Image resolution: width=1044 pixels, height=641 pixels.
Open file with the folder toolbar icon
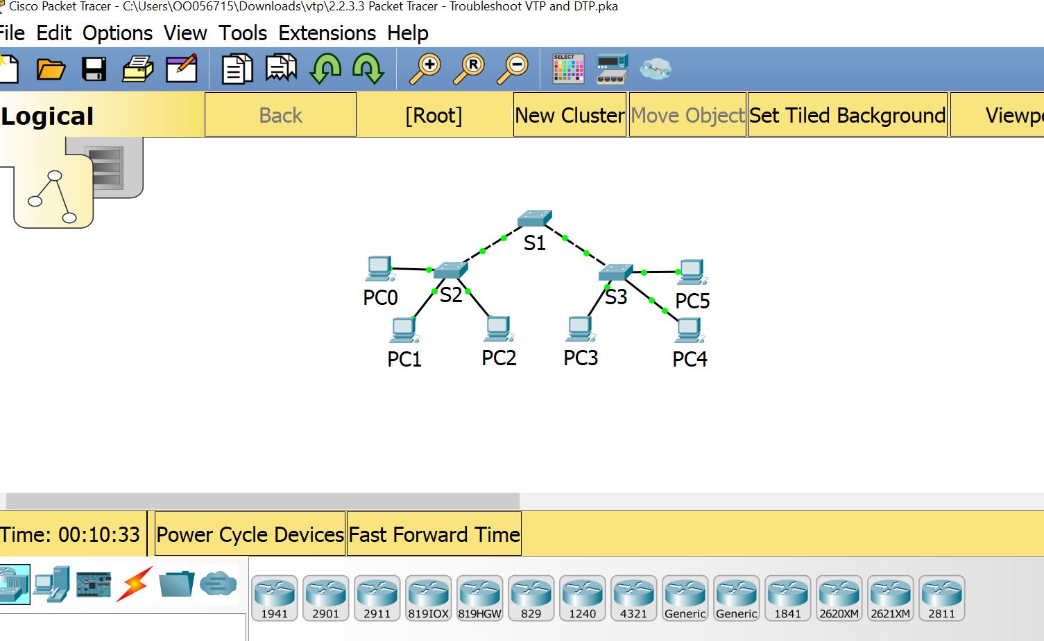[51, 69]
